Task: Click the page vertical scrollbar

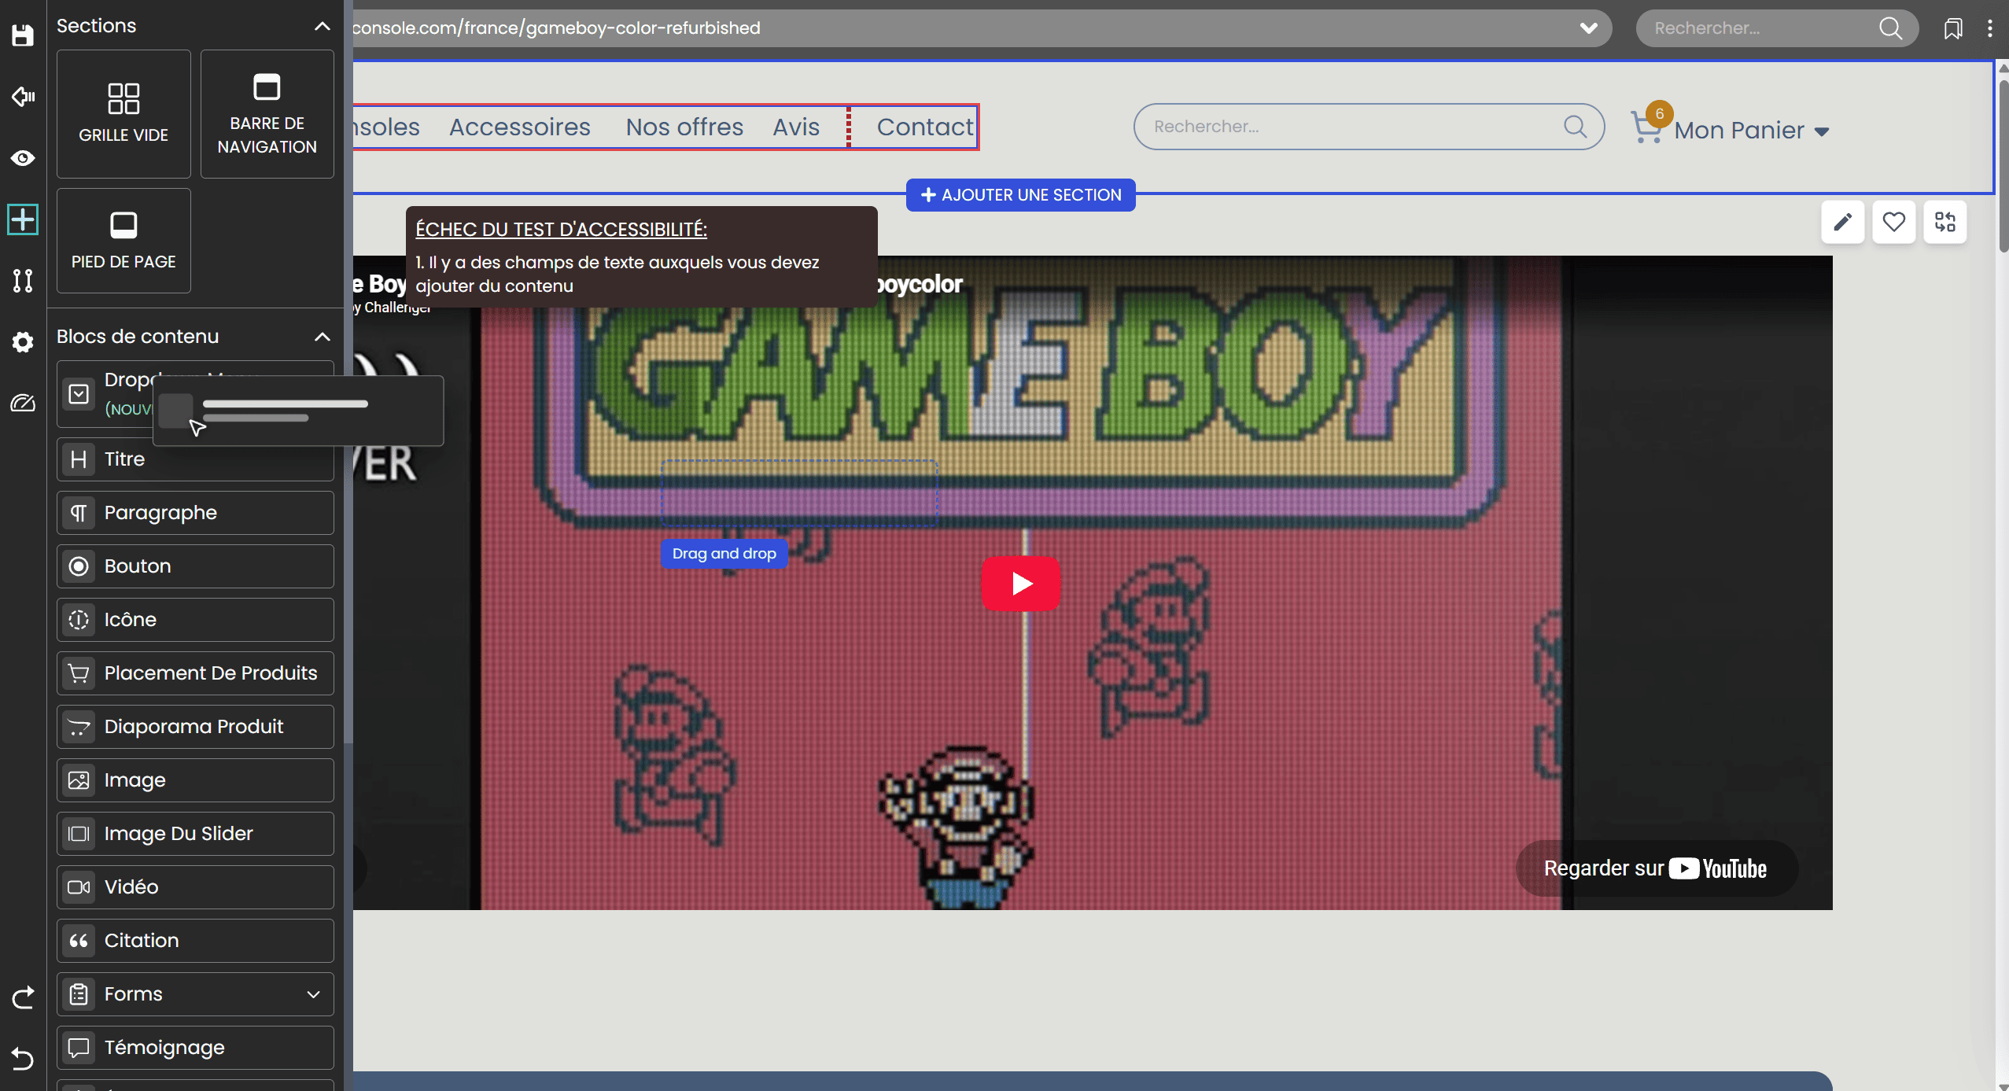Action: coord(2002,165)
